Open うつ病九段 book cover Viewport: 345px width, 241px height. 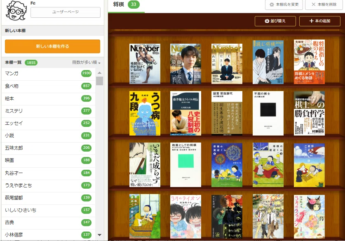tap(145, 113)
